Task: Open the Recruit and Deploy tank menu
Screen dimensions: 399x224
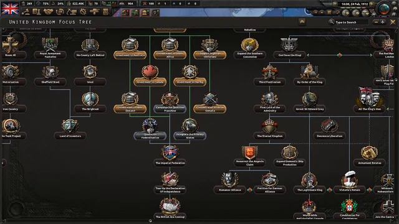Action: coord(94,12)
